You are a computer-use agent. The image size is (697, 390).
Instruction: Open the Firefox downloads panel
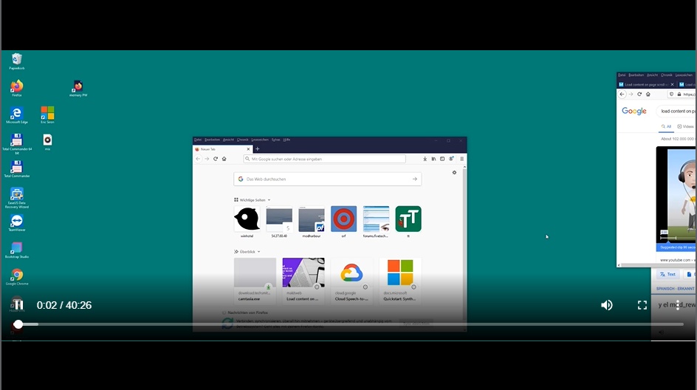425,159
